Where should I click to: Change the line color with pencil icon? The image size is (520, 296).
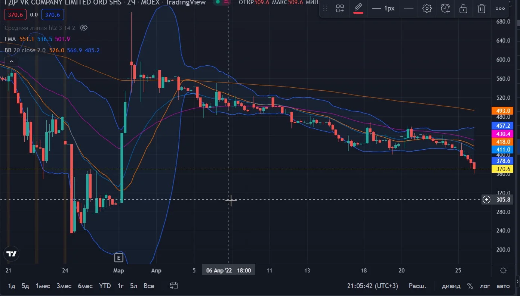[x=358, y=8]
